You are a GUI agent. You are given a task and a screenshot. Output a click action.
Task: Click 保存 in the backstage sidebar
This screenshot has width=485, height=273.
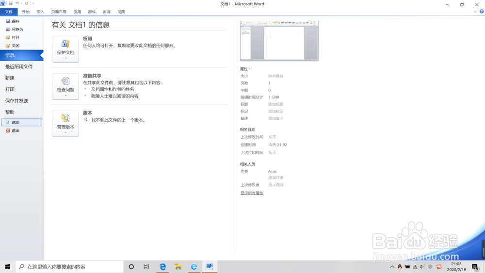(x=13, y=21)
